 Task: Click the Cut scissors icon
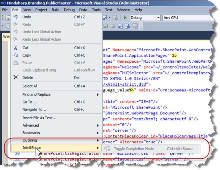[x=16, y=48]
